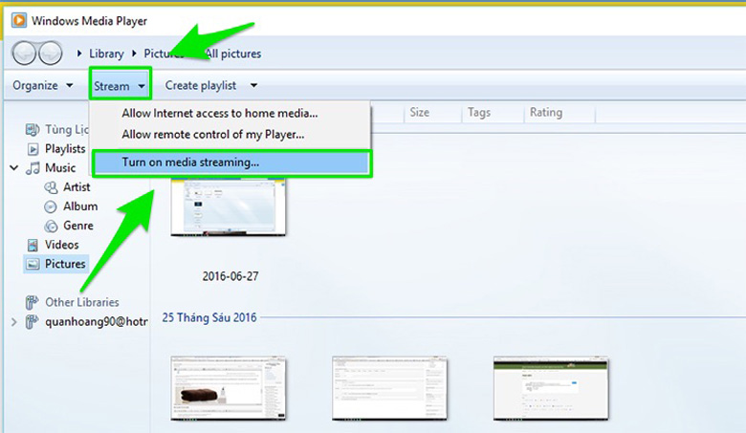Click the Forward navigation arrow button
Viewport: 746px width, 433px height.
point(50,54)
